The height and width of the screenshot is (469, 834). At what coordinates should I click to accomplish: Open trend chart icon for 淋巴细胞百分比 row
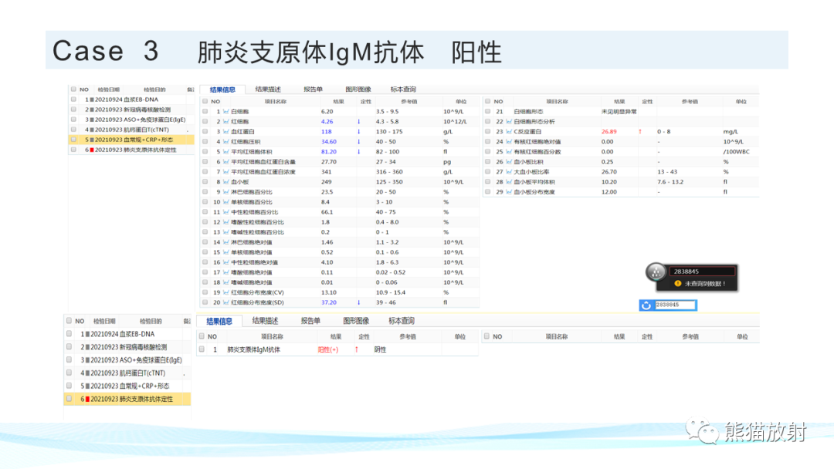pyautogui.click(x=226, y=192)
